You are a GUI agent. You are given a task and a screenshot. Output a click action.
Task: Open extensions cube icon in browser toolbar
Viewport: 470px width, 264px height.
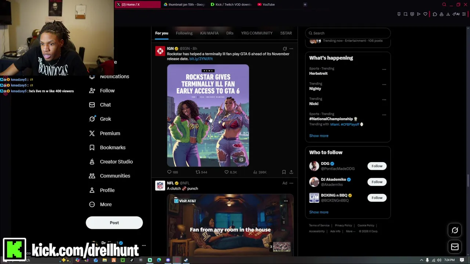[435, 14]
